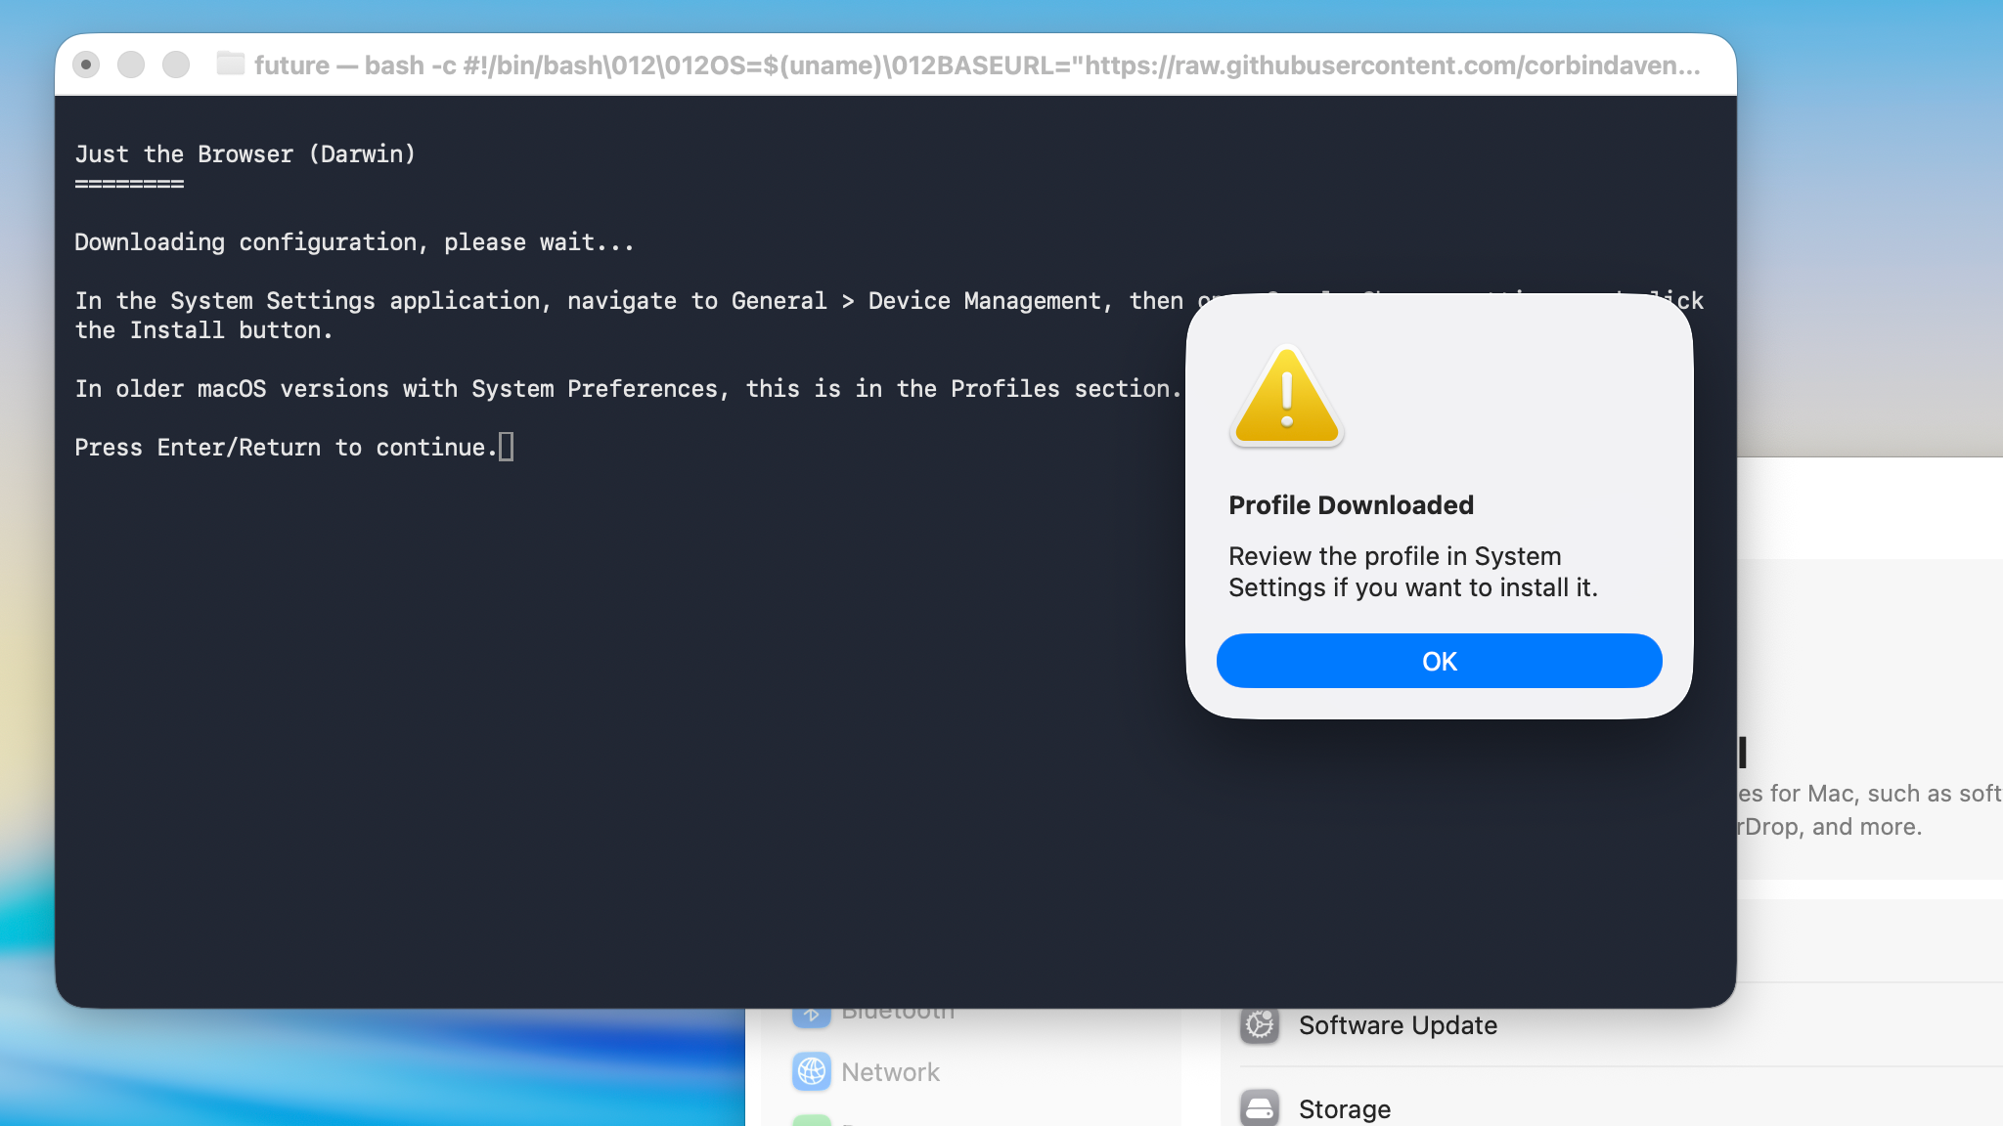This screenshot has height=1126, width=2003.
Task: Click Terminal's yellow minimize button
Action: point(131,65)
